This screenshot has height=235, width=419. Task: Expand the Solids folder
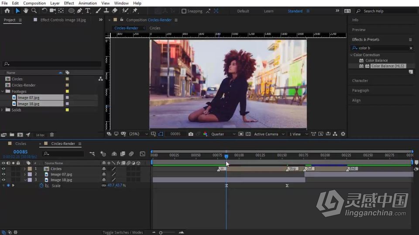[3, 110]
